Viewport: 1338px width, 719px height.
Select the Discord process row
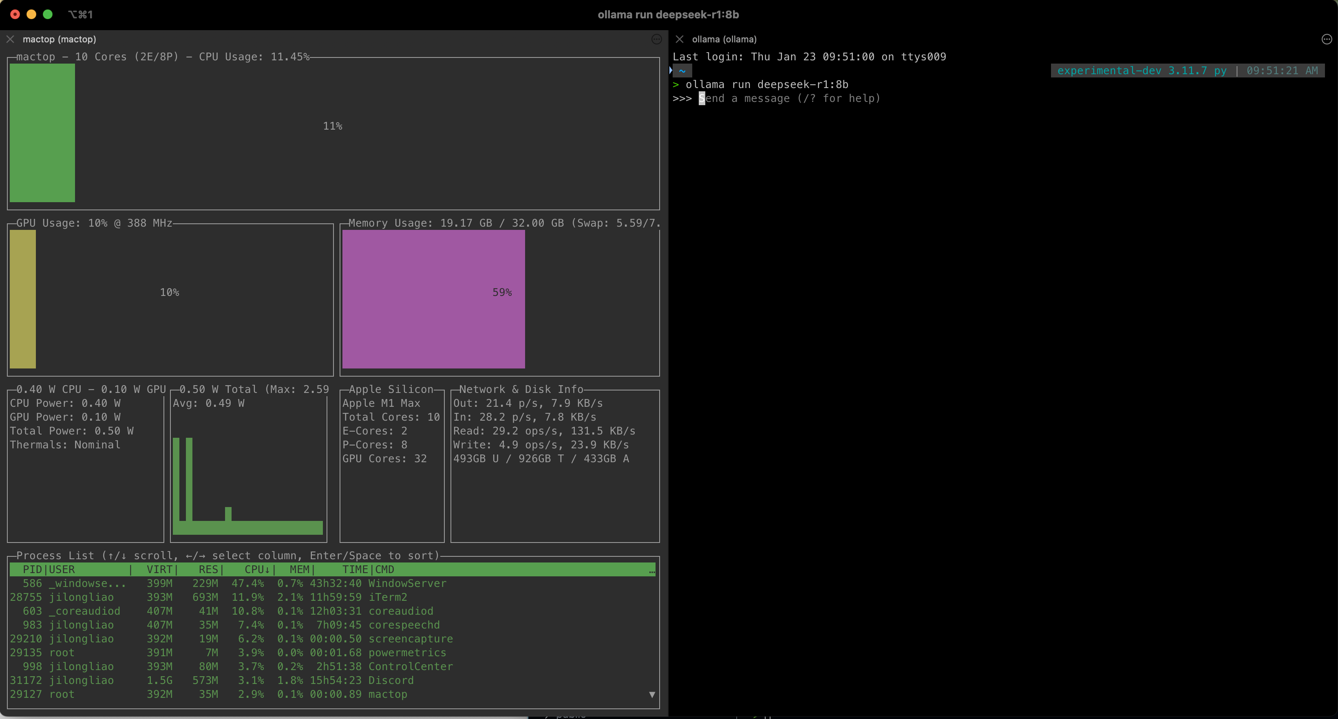(x=332, y=680)
